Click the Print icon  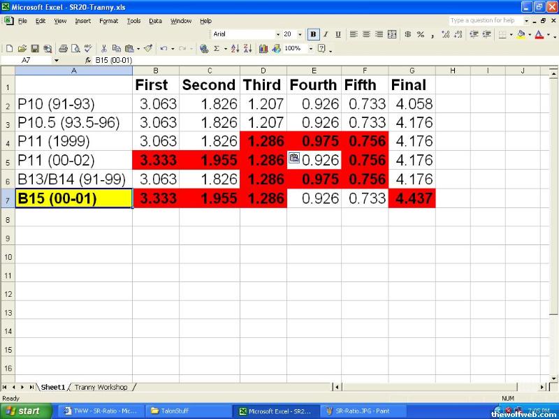64,49
